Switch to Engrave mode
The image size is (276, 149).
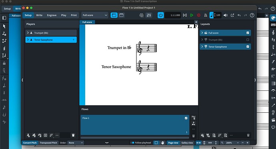click(x=52, y=15)
